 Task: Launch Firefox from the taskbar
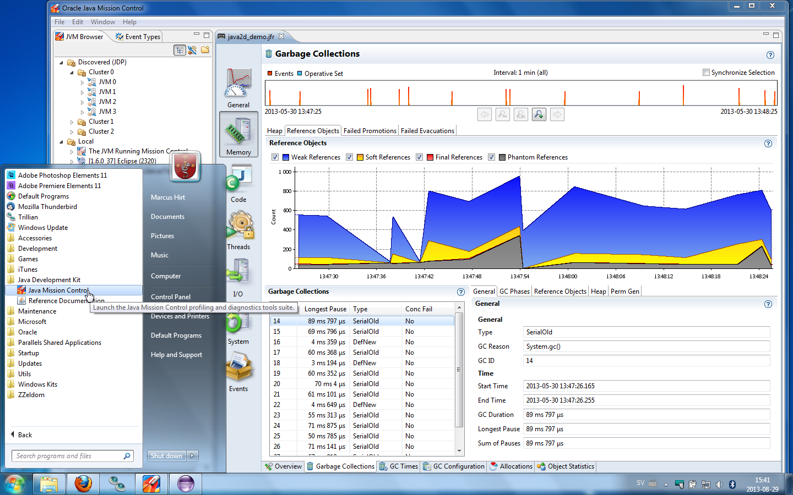pos(83,484)
